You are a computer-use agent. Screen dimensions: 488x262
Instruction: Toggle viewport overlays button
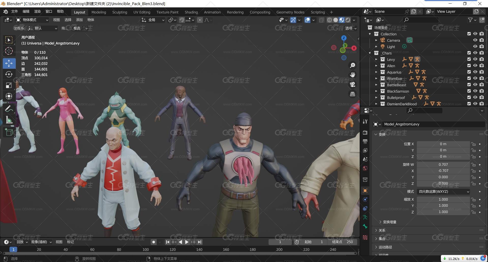tap(307, 20)
